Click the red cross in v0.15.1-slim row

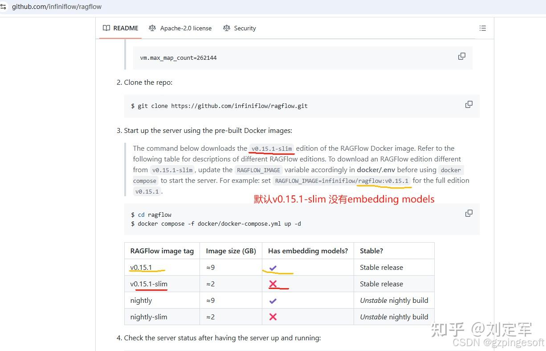273,284
